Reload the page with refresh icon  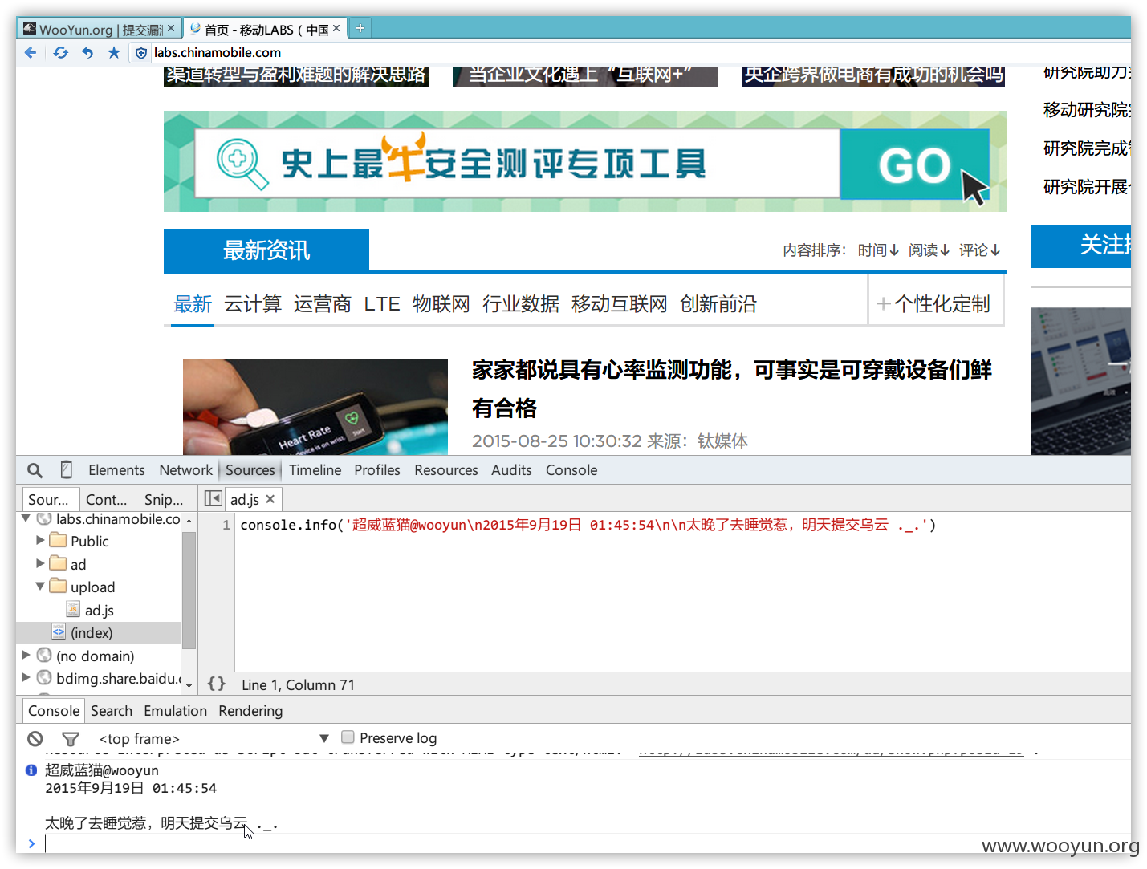60,52
